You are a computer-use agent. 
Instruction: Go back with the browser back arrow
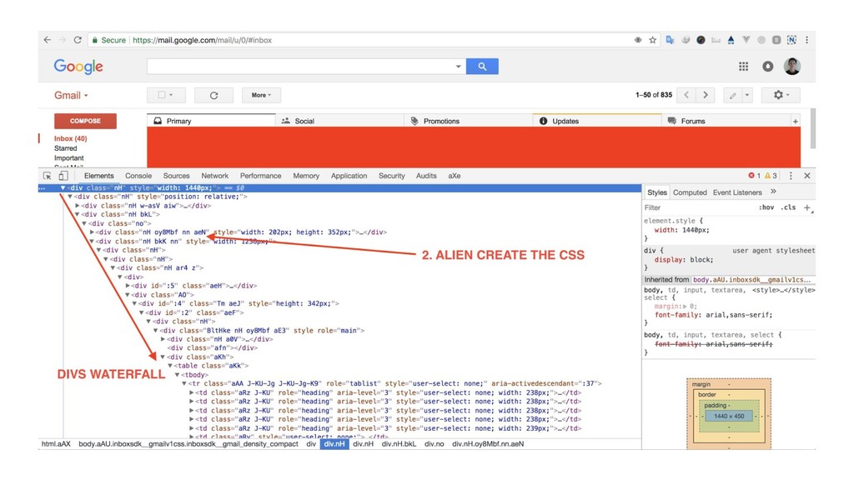[48, 40]
